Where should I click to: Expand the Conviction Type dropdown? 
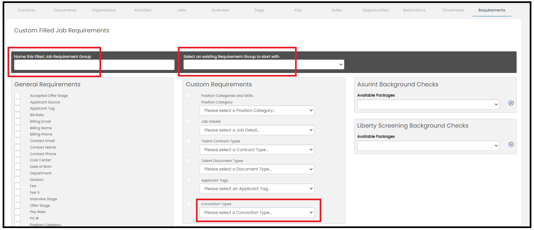coord(257,213)
